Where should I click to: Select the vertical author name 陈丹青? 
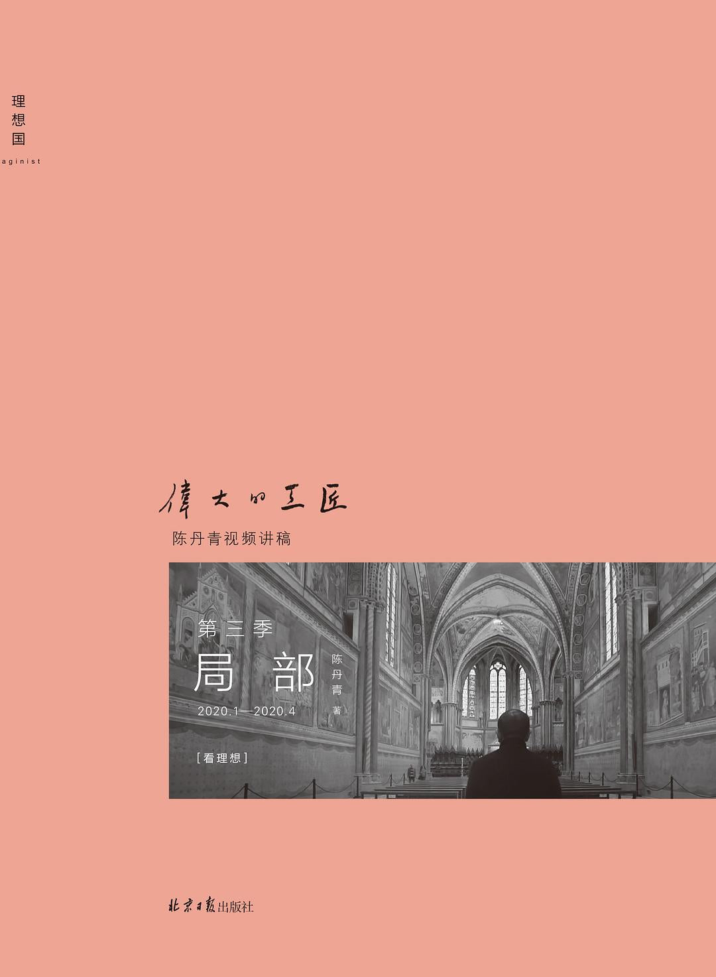pyautogui.click(x=337, y=674)
